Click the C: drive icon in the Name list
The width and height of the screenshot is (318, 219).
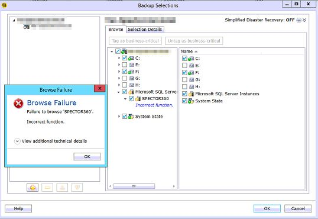(191, 59)
